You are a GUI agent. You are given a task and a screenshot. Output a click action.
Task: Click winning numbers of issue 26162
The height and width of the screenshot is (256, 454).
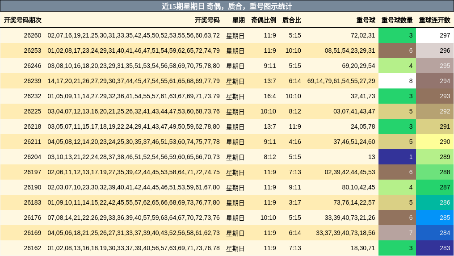point(134,248)
